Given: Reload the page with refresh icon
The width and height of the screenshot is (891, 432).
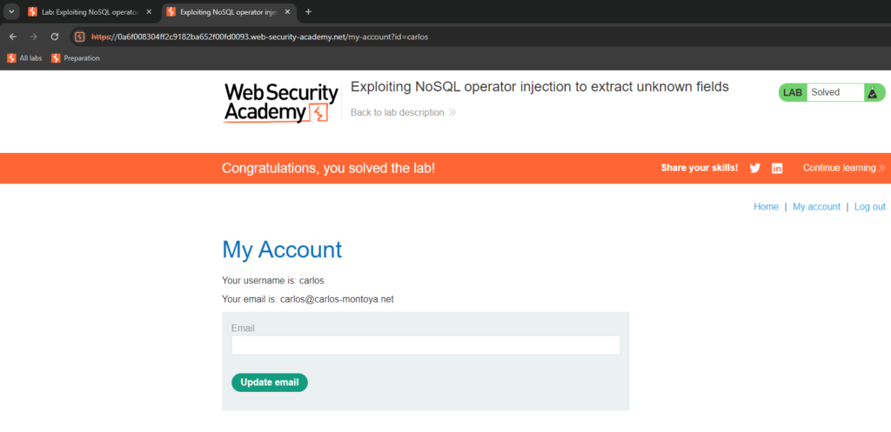Looking at the screenshot, I should coord(55,37).
